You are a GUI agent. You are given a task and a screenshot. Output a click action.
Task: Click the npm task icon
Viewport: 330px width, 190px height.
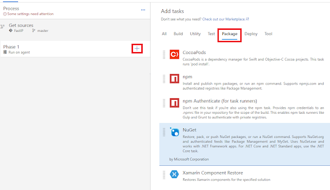(x=174, y=79)
